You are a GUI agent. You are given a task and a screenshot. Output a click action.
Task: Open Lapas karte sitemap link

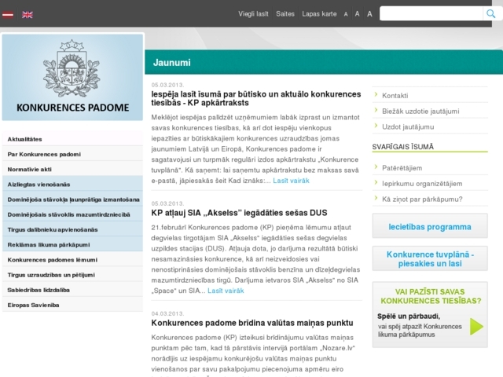click(x=319, y=14)
